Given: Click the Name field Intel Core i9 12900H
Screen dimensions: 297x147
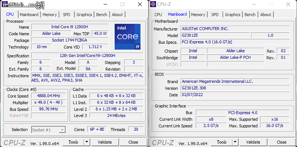Looking at the screenshot, I should pyautogui.click(x=70, y=27).
